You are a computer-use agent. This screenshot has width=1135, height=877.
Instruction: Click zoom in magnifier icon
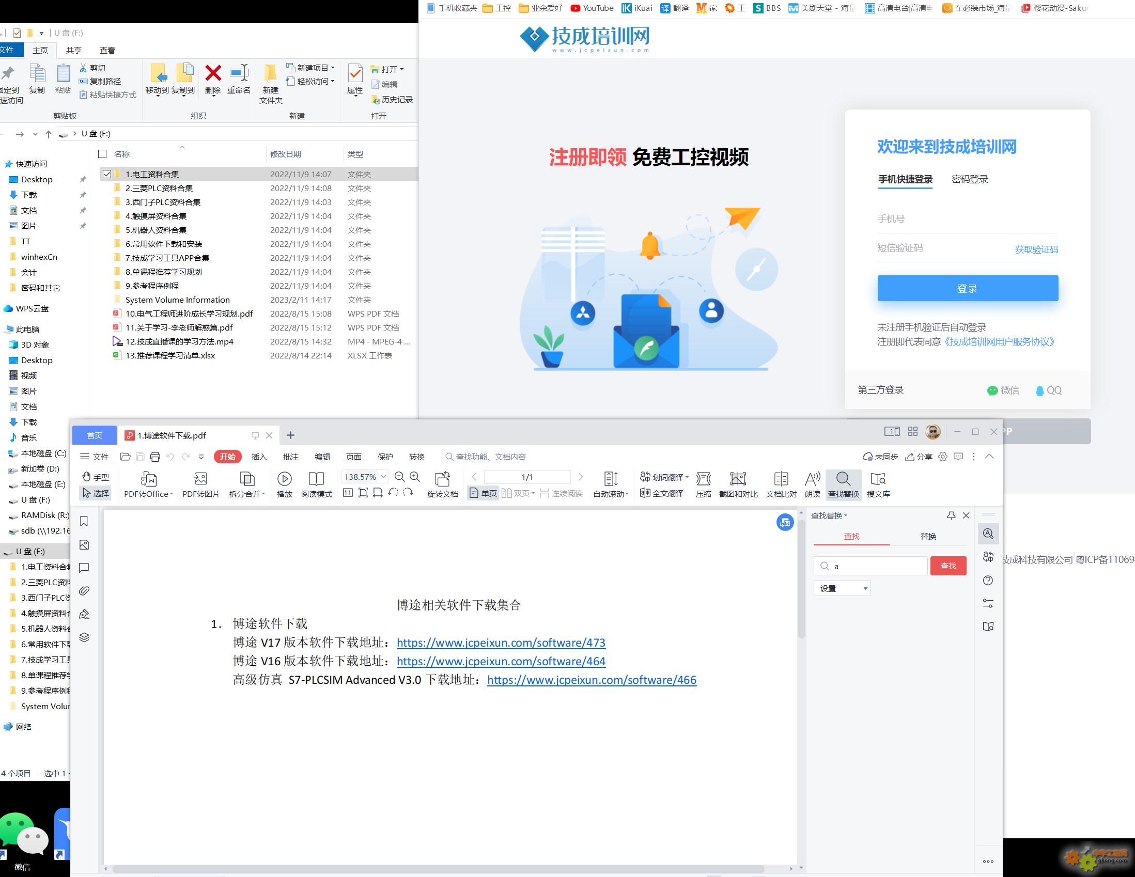tap(415, 477)
